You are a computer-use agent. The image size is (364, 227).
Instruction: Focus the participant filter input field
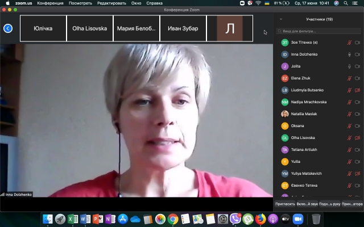point(318,31)
